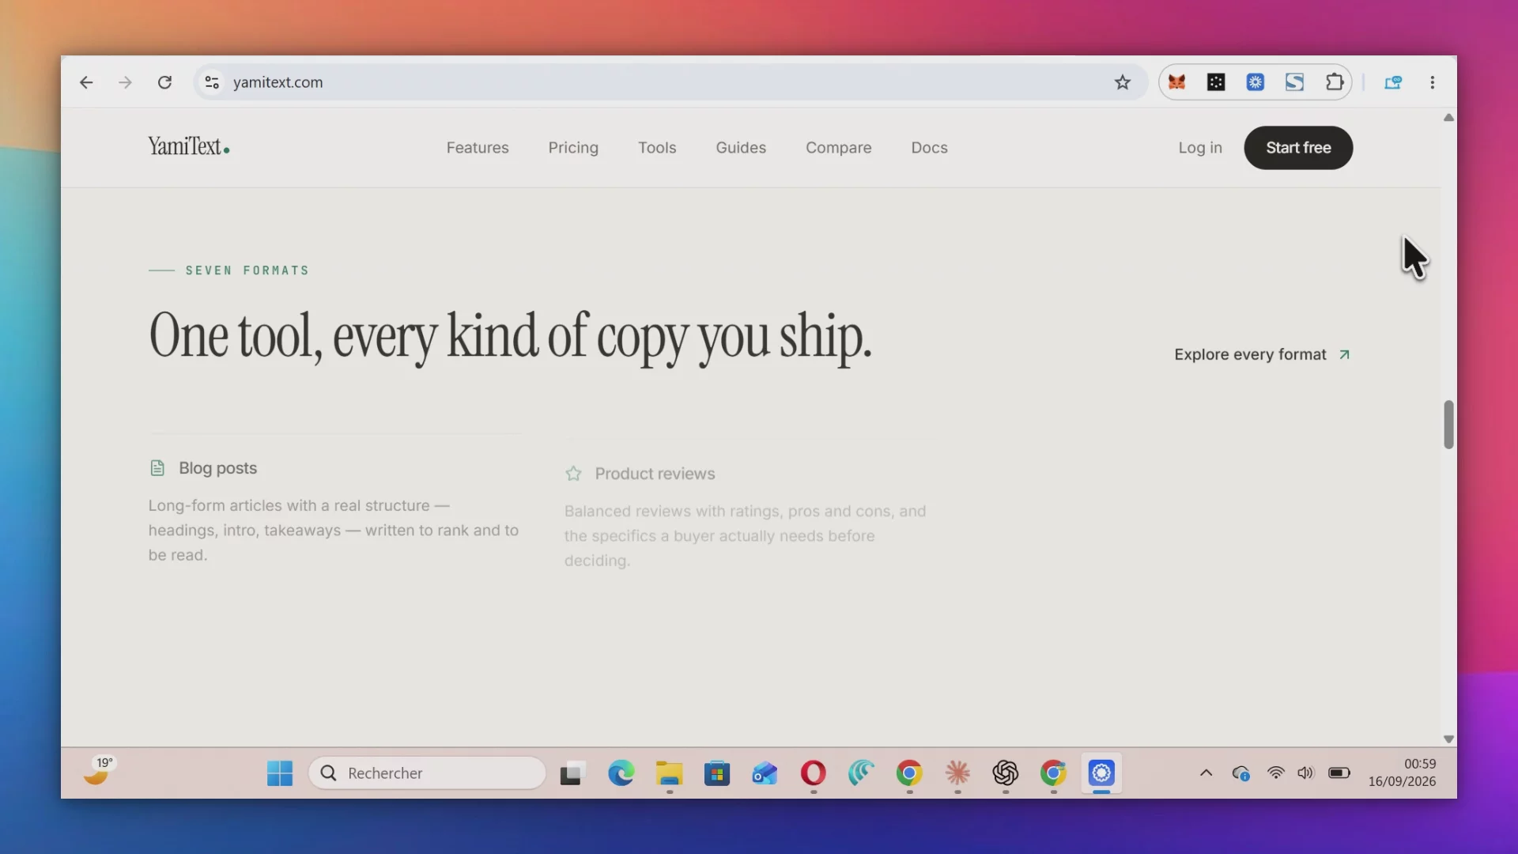The height and width of the screenshot is (854, 1518).
Task: Open Microsoft Edge from the taskbar
Action: [x=621, y=773]
